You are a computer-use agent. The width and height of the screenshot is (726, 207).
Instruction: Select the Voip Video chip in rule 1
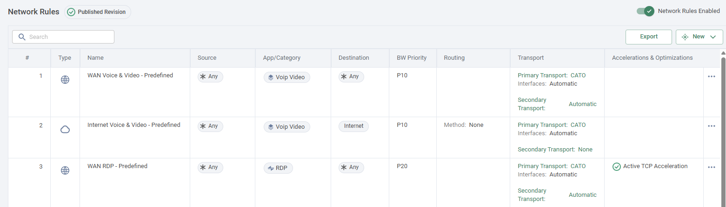coord(286,77)
